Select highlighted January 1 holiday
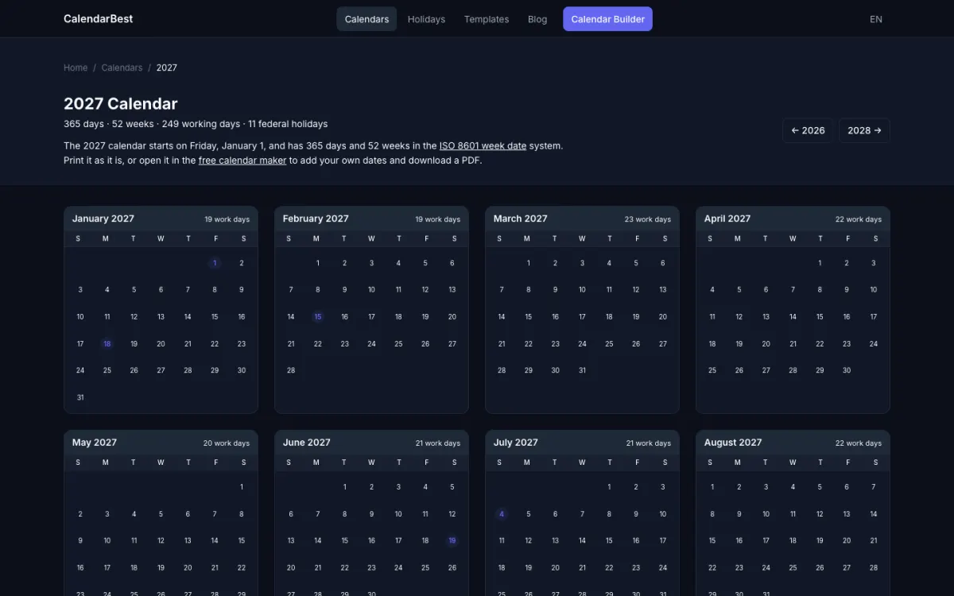Viewport: 954px width, 596px height. [x=215, y=263]
